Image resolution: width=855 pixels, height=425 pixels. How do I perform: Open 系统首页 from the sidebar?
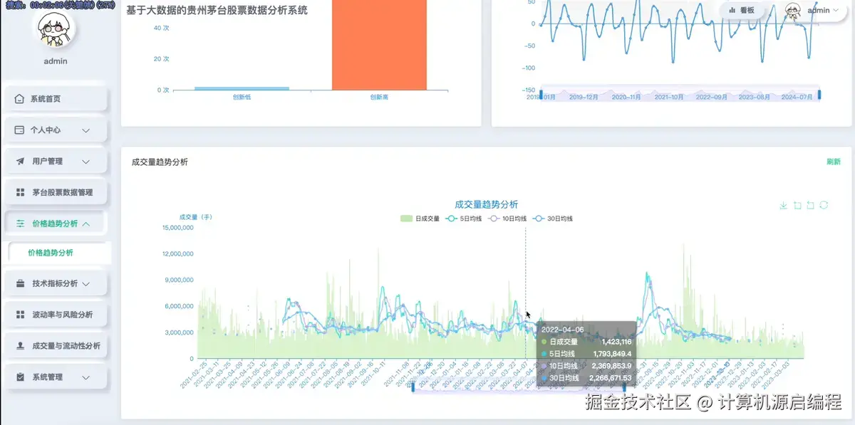coord(56,99)
